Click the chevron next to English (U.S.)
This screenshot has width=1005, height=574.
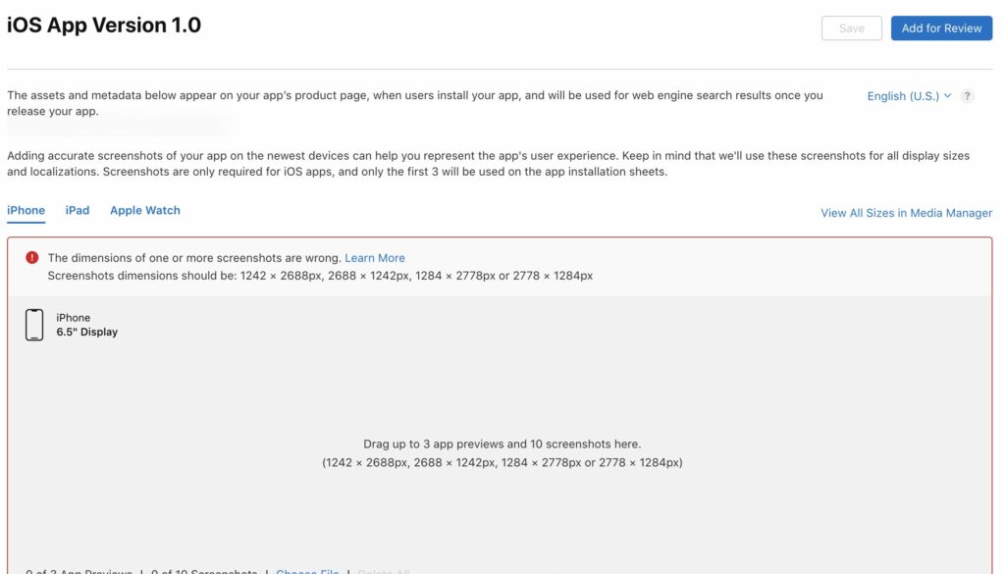click(948, 96)
